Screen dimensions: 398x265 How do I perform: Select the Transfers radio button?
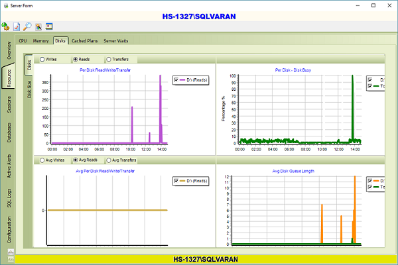tap(109, 60)
